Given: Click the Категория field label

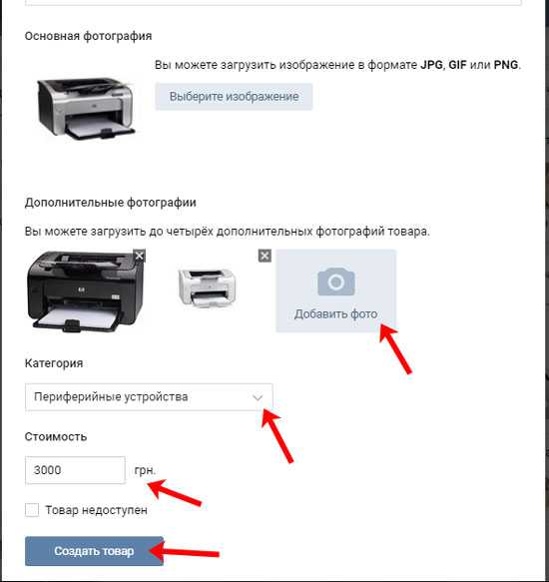Looking at the screenshot, I should click(54, 363).
